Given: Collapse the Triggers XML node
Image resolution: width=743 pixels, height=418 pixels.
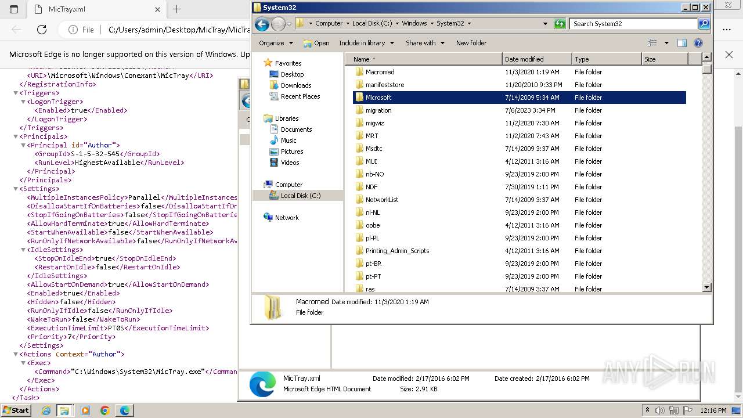Looking at the screenshot, I should pyautogui.click(x=16, y=93).
